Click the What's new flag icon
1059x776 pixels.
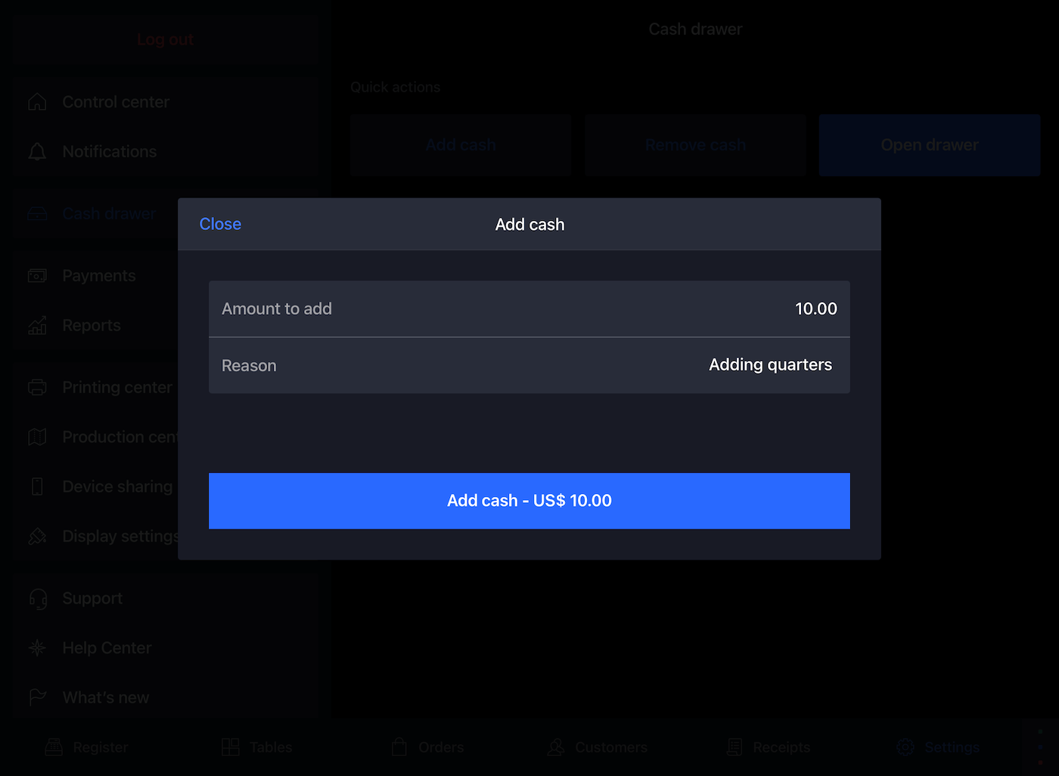point(37,697)
